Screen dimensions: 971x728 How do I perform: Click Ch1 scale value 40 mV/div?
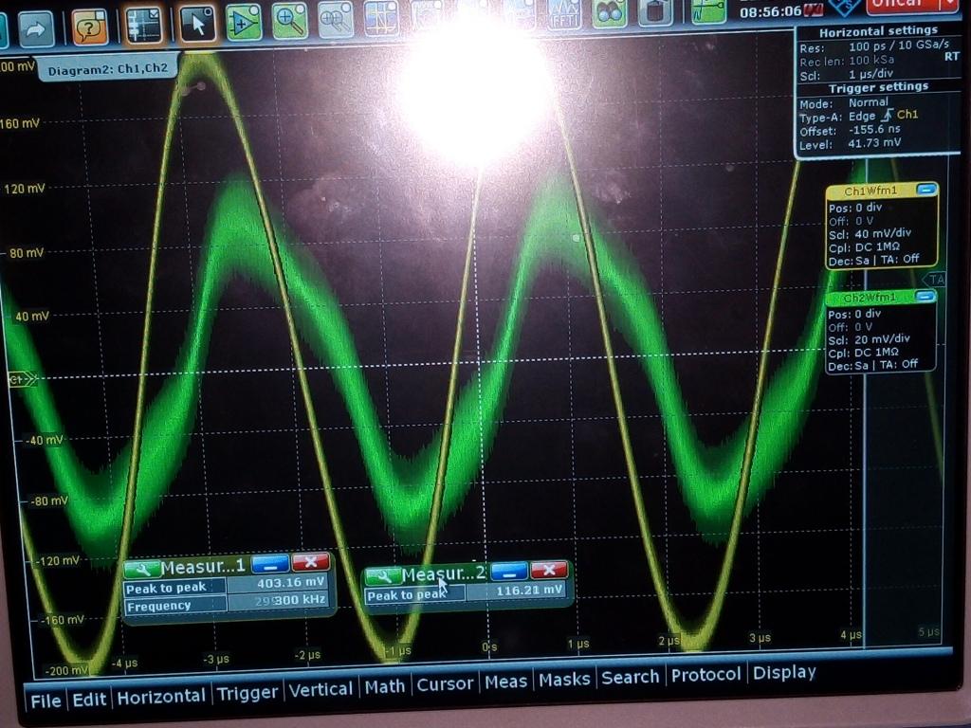click(x=883, y=234)
